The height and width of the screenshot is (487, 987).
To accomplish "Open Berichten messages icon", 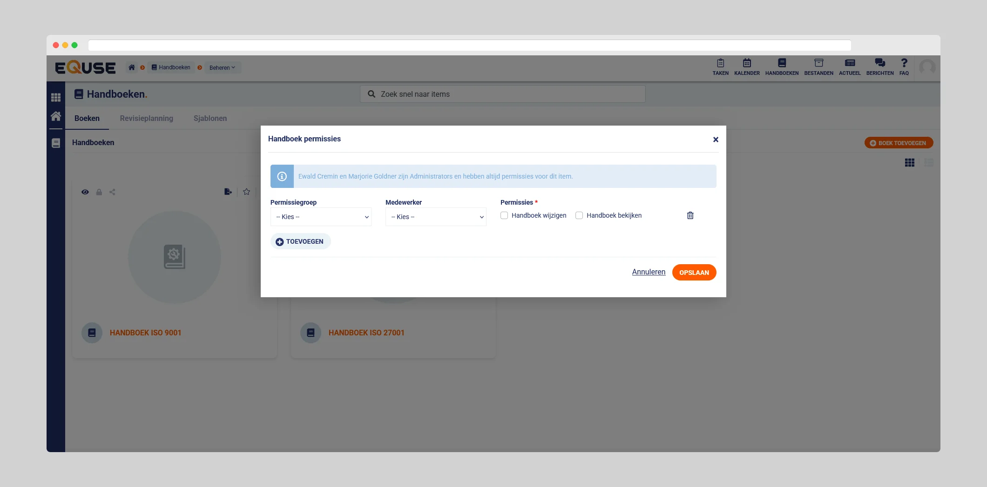I will (x=879, y=67).
